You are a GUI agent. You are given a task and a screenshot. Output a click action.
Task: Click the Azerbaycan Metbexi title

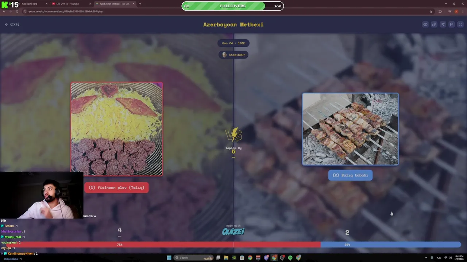(x=233, y=24)
